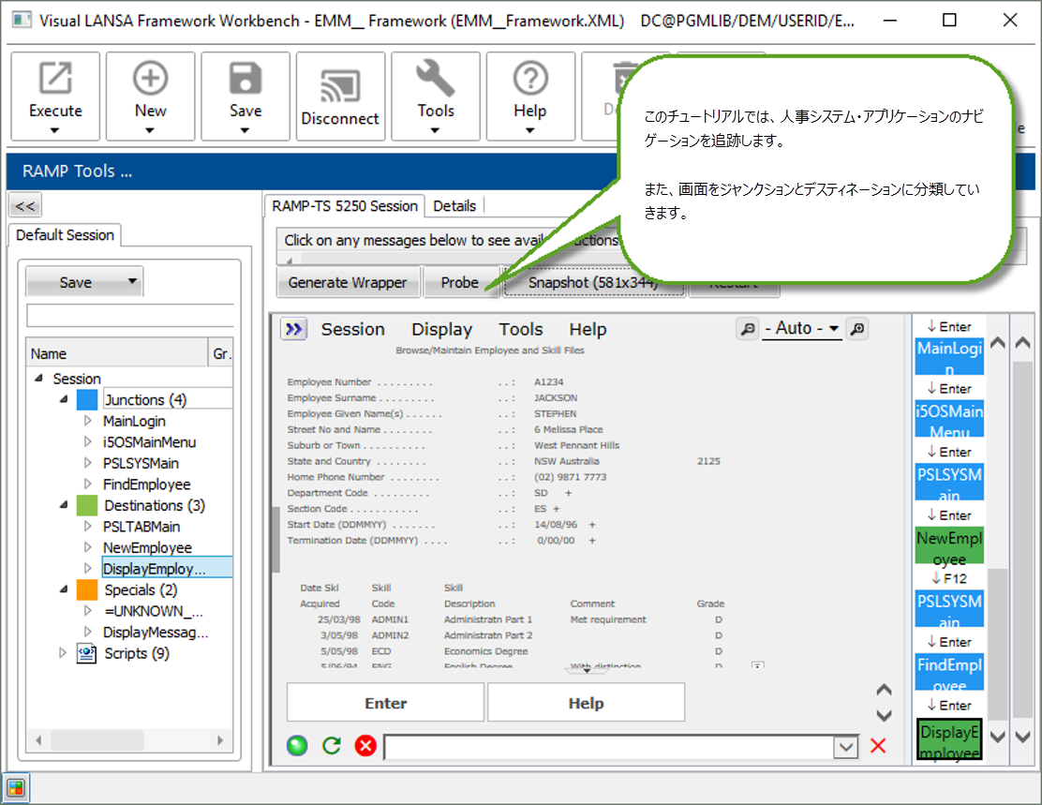Click the status bar framework icon

tap(16, 788)
